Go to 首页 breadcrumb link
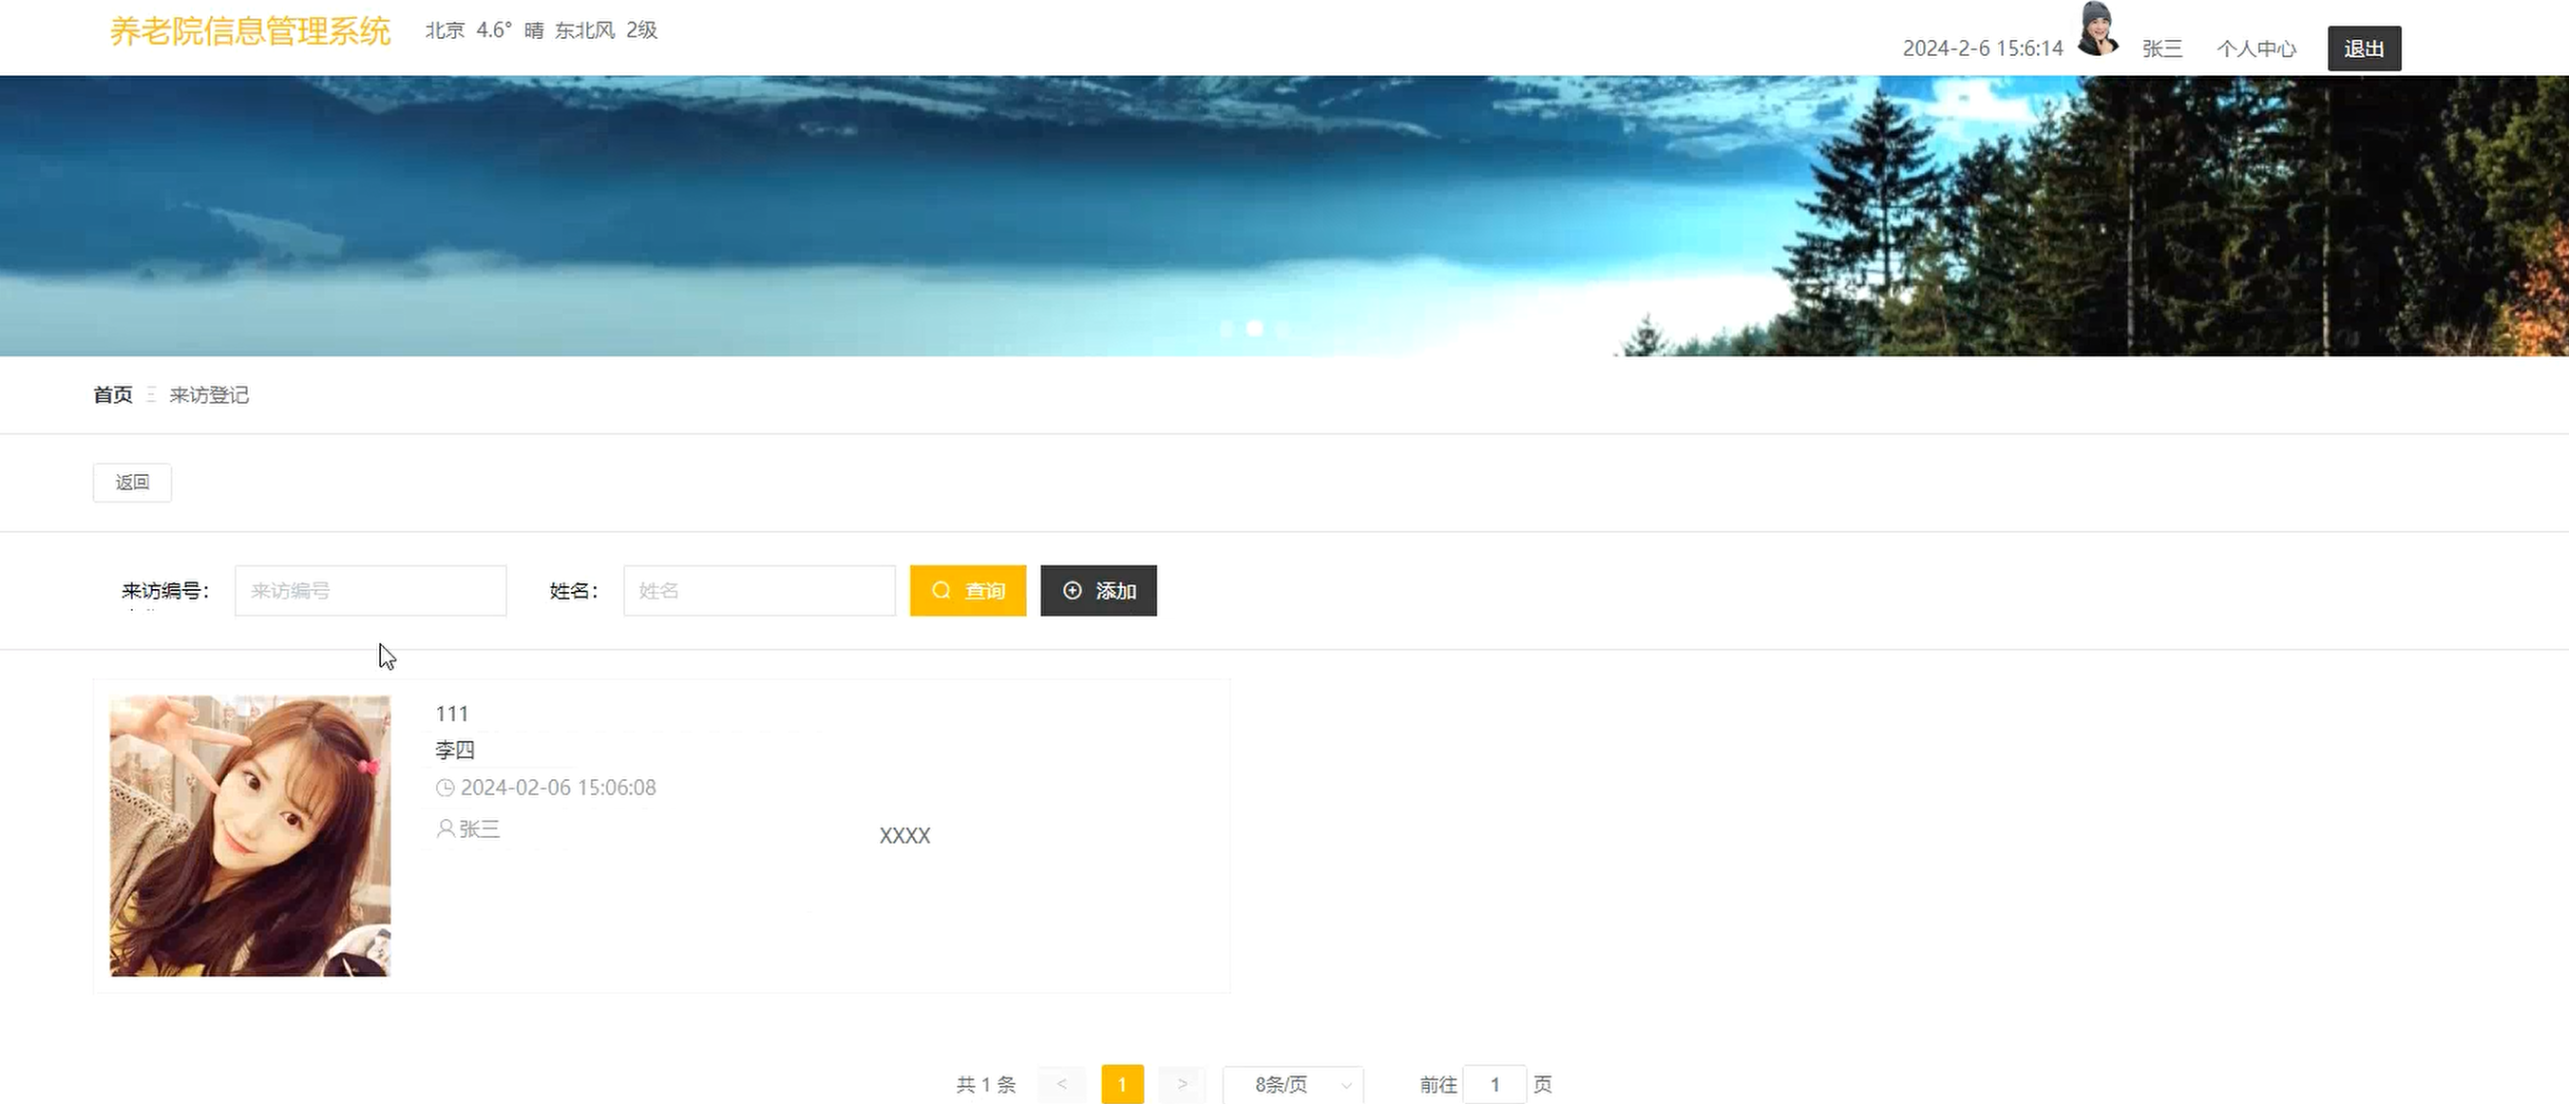This screenshot has width=2569, height=1104. 113,395
